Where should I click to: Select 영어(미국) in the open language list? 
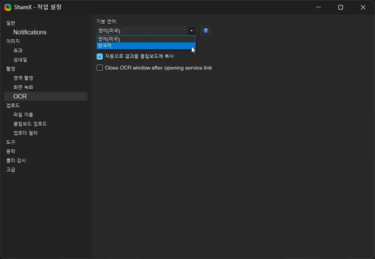click(146, 39)
